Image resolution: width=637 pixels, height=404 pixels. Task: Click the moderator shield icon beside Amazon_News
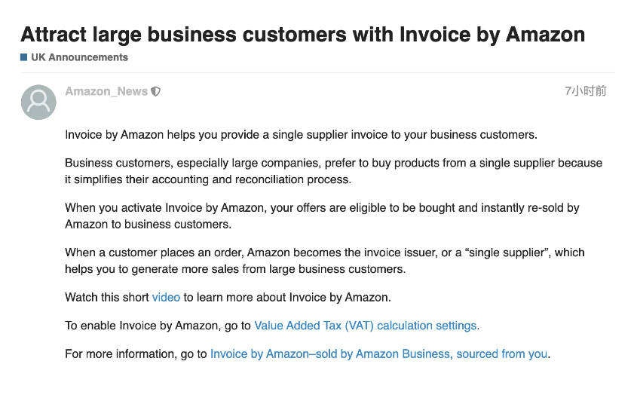(x=155, y=92)
